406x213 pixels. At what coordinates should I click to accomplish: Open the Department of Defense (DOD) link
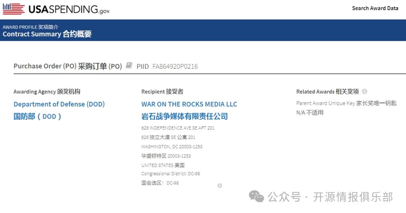(x=59, y=104)
